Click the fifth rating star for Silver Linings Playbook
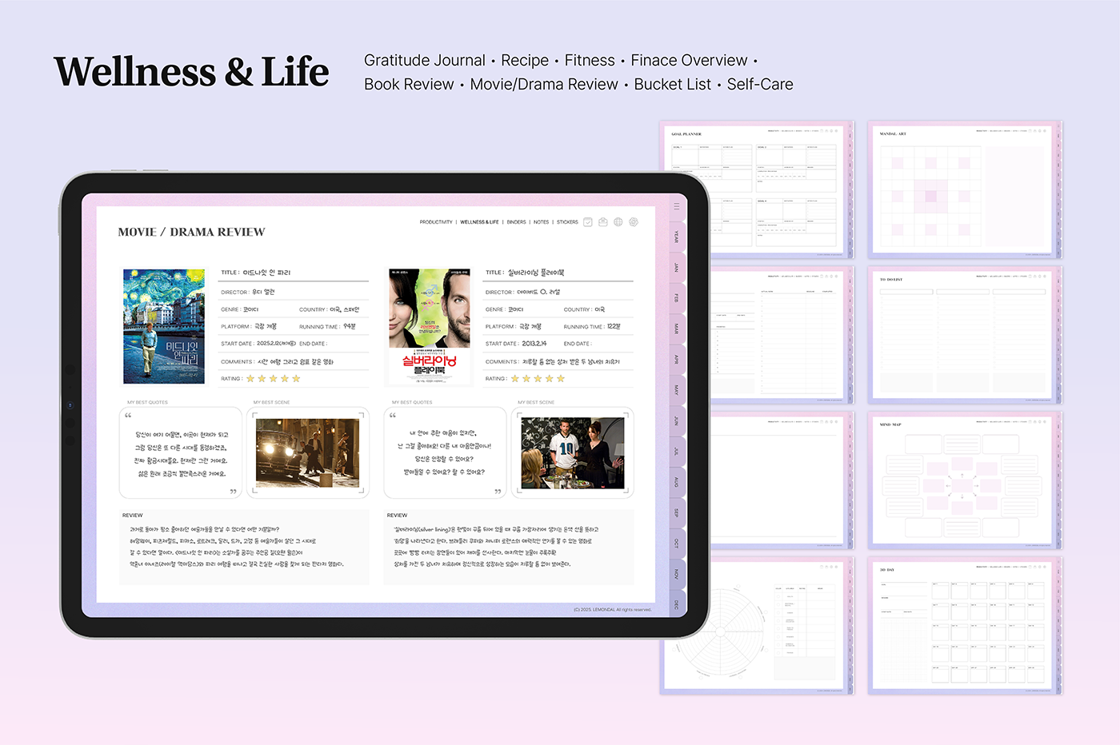 561,379
